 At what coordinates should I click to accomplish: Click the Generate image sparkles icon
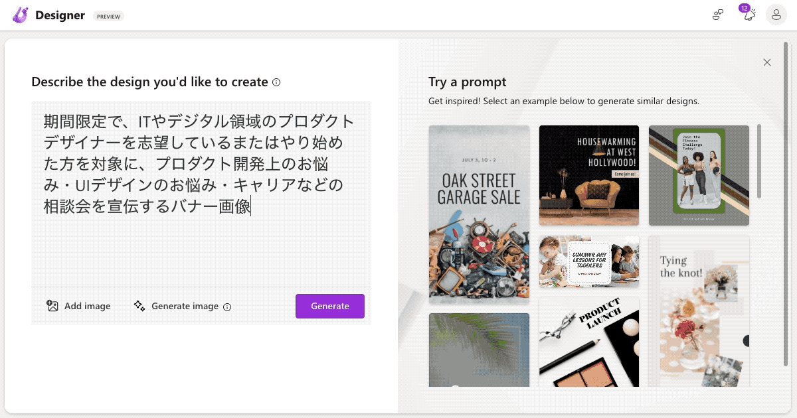(x=139, y=306)
